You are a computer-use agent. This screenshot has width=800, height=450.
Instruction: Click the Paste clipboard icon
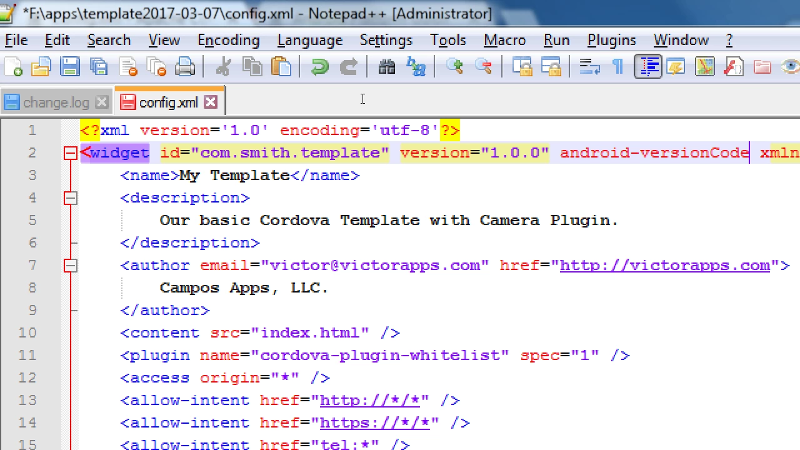(281, 67)
